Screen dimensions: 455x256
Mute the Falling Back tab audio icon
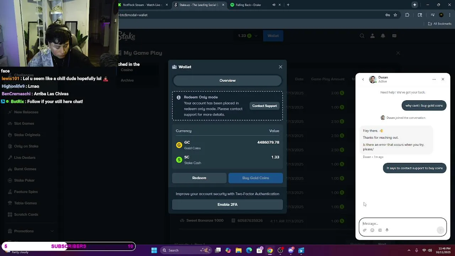pos(274,5)
